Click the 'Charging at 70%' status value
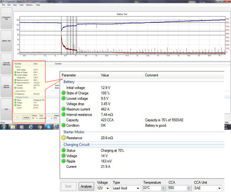This screenshot has width=231, height=192. coord(112,150)
